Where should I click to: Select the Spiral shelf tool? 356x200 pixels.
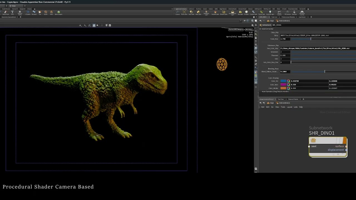tap(46, 13)
